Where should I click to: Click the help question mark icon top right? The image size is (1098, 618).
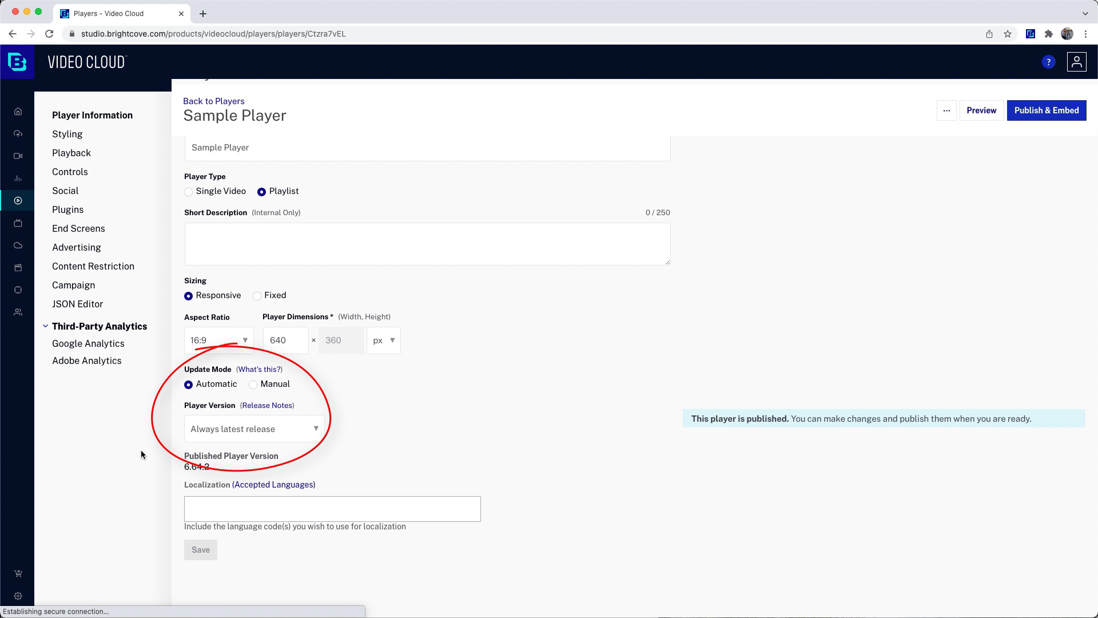pos(1049,61)
